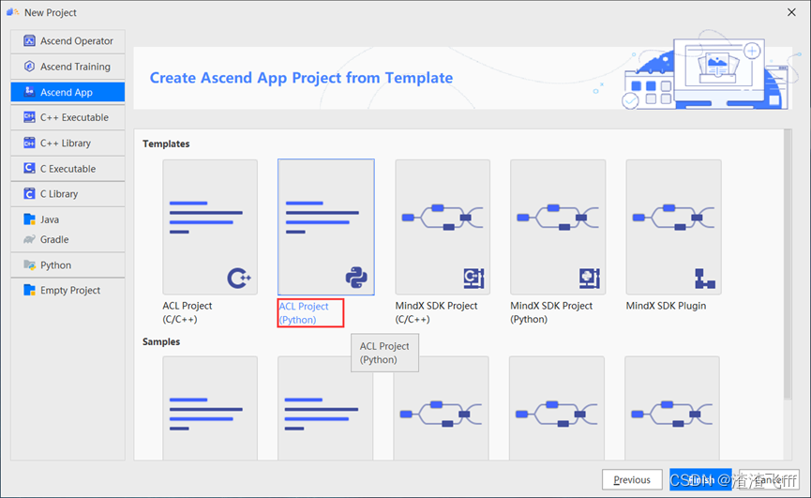The width and height of the screenshot is (811, 498).
Task: Select the MindX SDK Project (Python) template card
Action: (x=558, y=227)
